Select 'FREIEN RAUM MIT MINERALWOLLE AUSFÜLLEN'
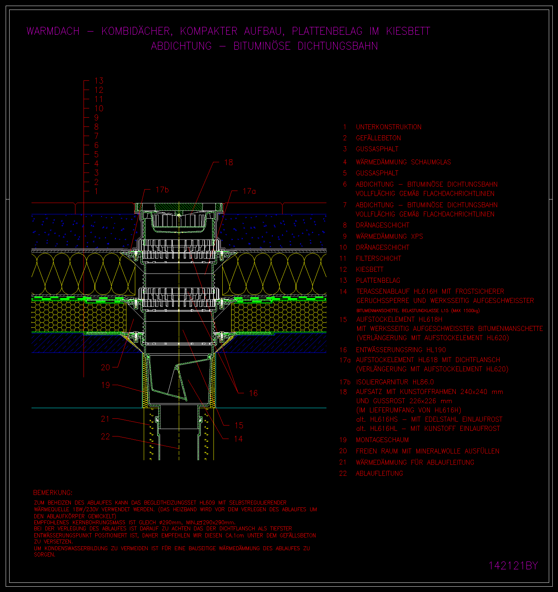This screenshot has width=558, height=592. click(428, 451)
